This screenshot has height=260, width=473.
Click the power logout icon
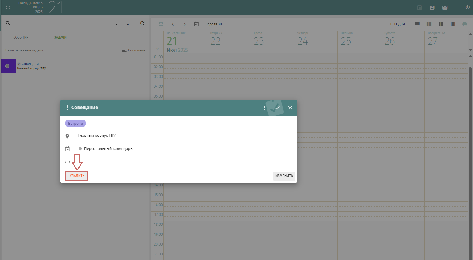467,8
